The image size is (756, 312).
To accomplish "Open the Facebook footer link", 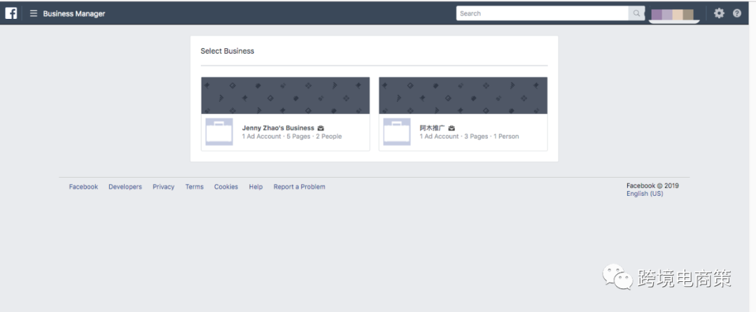I will (83, 187).
